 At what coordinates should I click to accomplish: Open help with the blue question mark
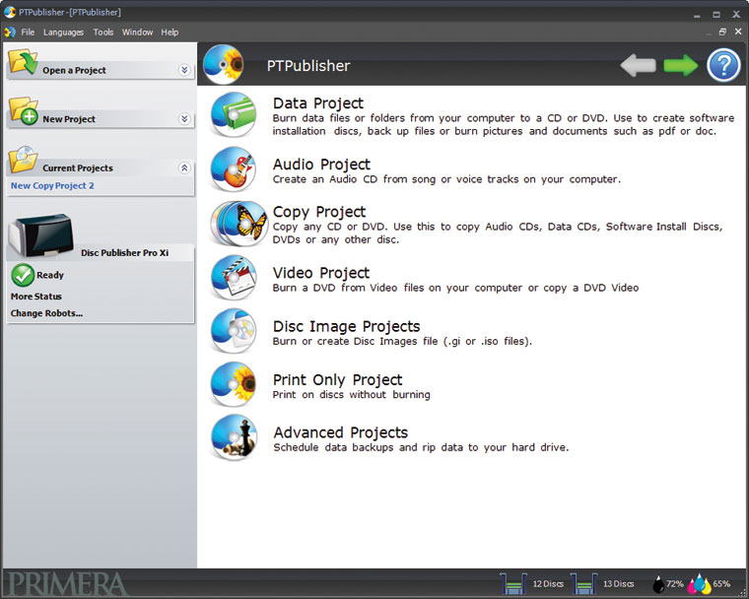coord(723,65)
